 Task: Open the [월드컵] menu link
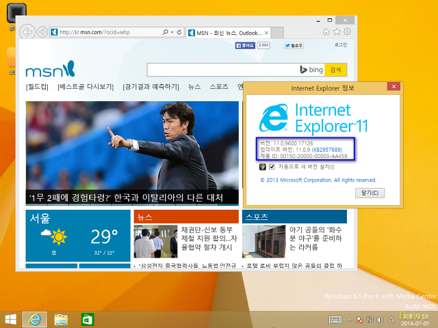[37, 87]
